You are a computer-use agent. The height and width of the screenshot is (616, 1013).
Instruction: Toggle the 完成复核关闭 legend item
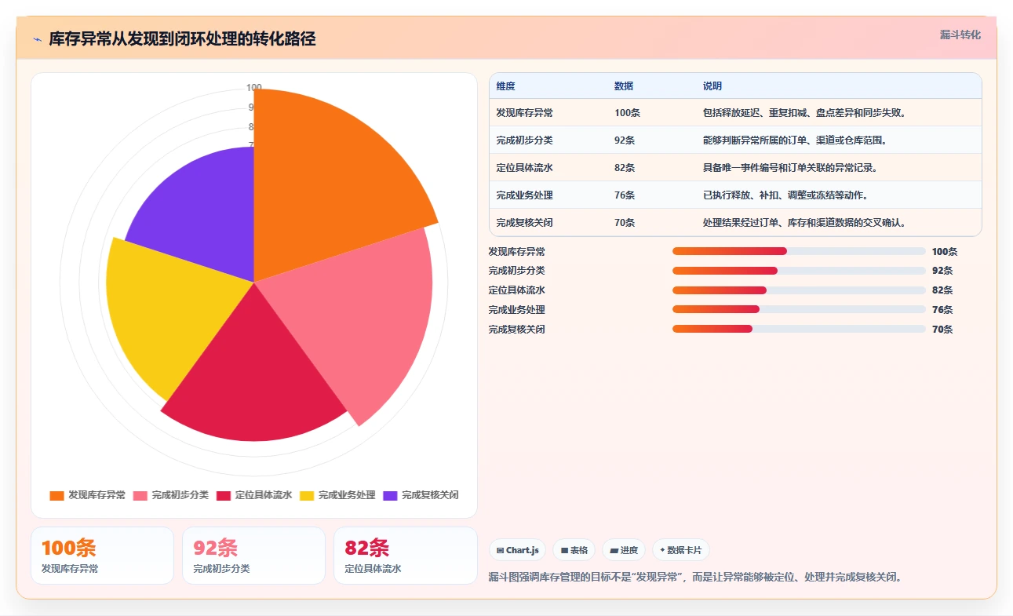[x=421, y=496]
